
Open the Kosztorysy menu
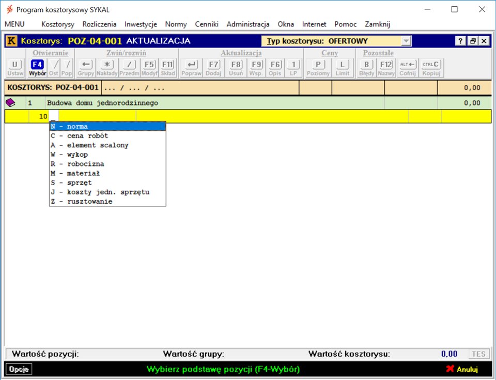58,24
